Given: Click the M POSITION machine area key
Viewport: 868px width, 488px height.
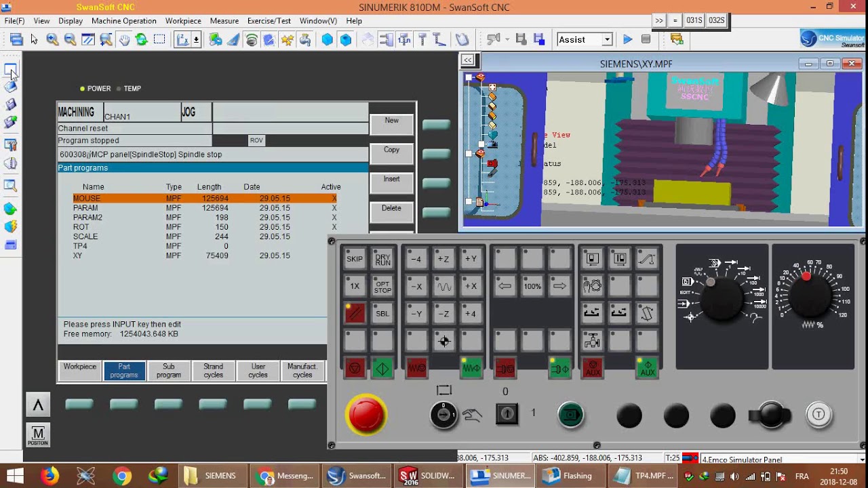Looking at the screenshot, I should (x=38, y=434).
